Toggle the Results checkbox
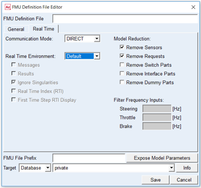Viewport: 201px width, 188px height. tap(14, 74)
